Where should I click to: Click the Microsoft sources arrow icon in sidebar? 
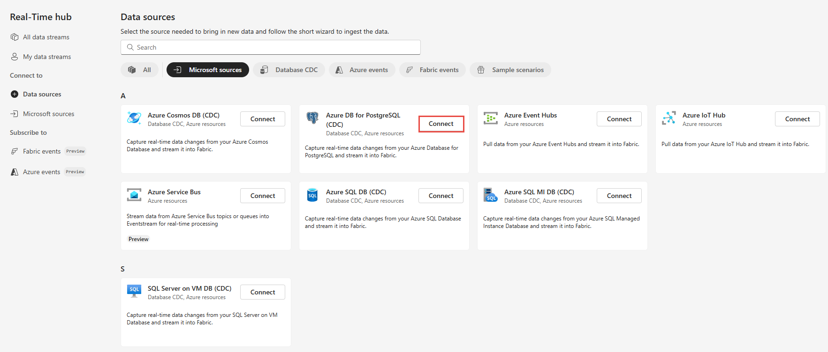tap(15, 114)
